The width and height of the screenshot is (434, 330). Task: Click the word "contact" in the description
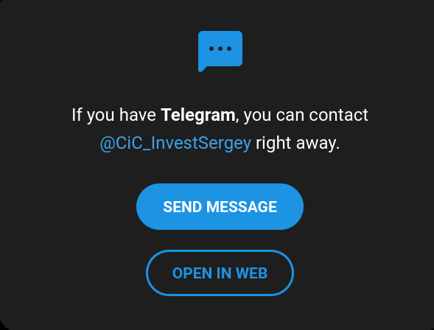pos(338,115)
